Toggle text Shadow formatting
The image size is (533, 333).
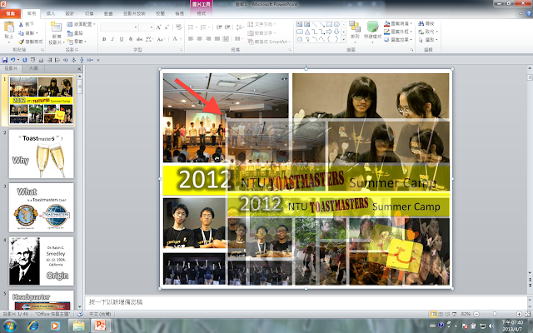tap(131, 39)
